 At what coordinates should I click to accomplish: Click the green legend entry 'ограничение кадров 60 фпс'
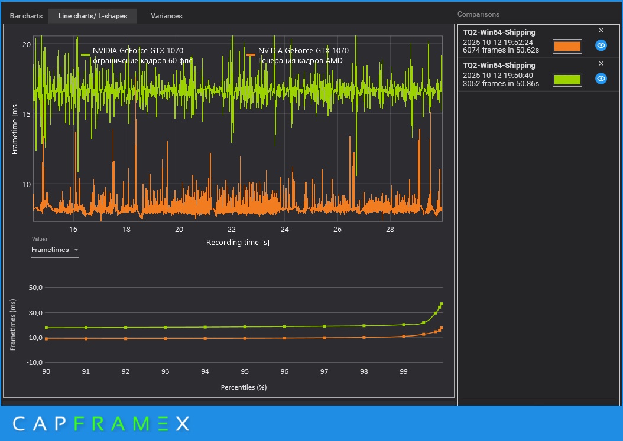(137, 55)
